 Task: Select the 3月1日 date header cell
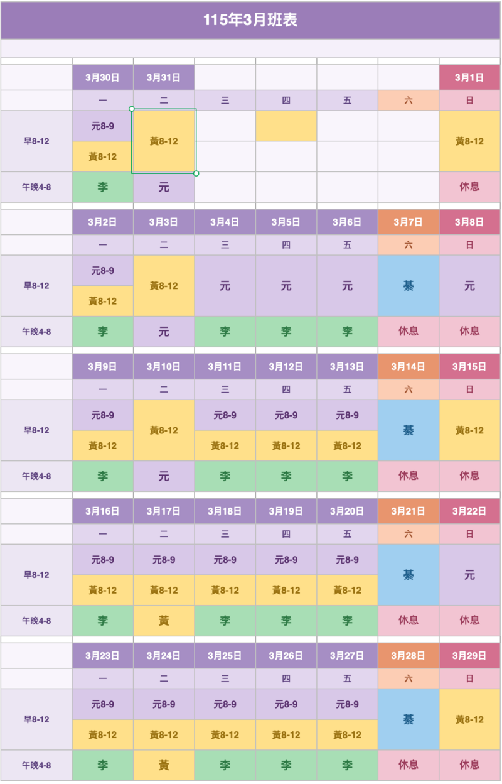coord(469,77)
